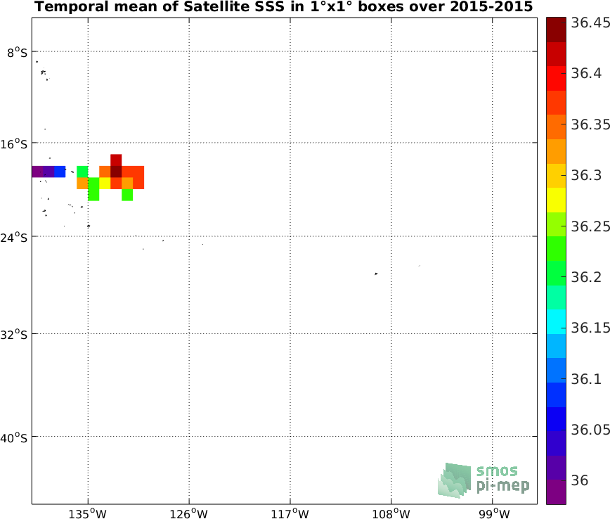The image size is (610, 519).
Task: Click the 108°W longitude label
Action: coord(391,513)
